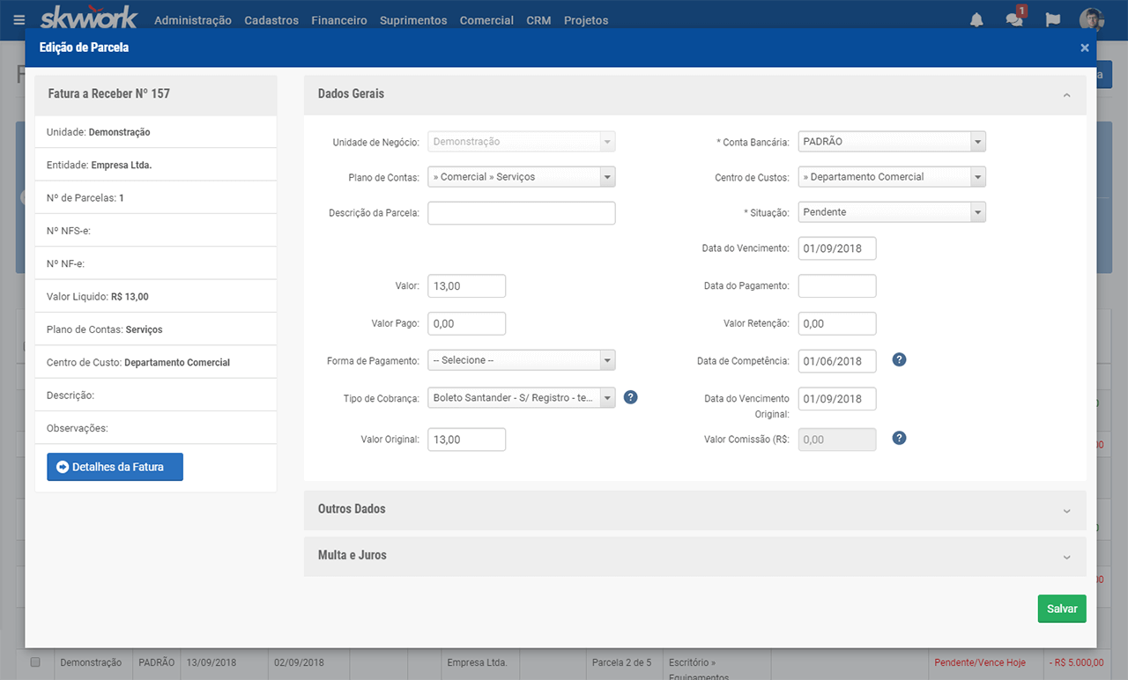Open the Administração menu

coord(193,20)
